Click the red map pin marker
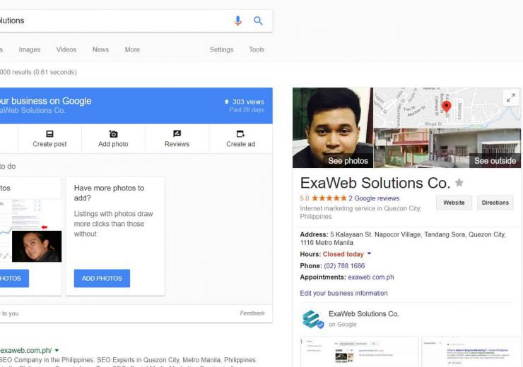The width and height of the screenshot is (523, 367). pos(446,107)
